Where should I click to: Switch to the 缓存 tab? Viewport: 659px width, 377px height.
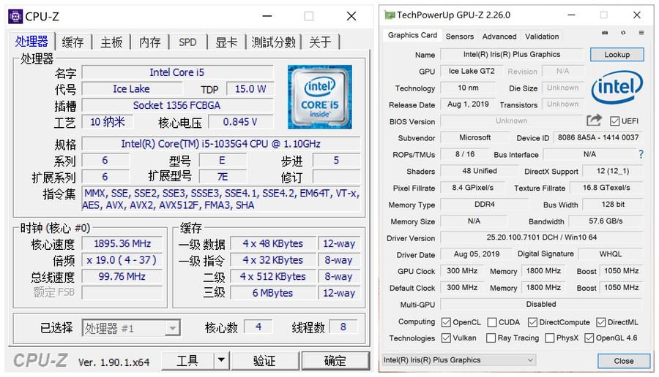point(72,42)
